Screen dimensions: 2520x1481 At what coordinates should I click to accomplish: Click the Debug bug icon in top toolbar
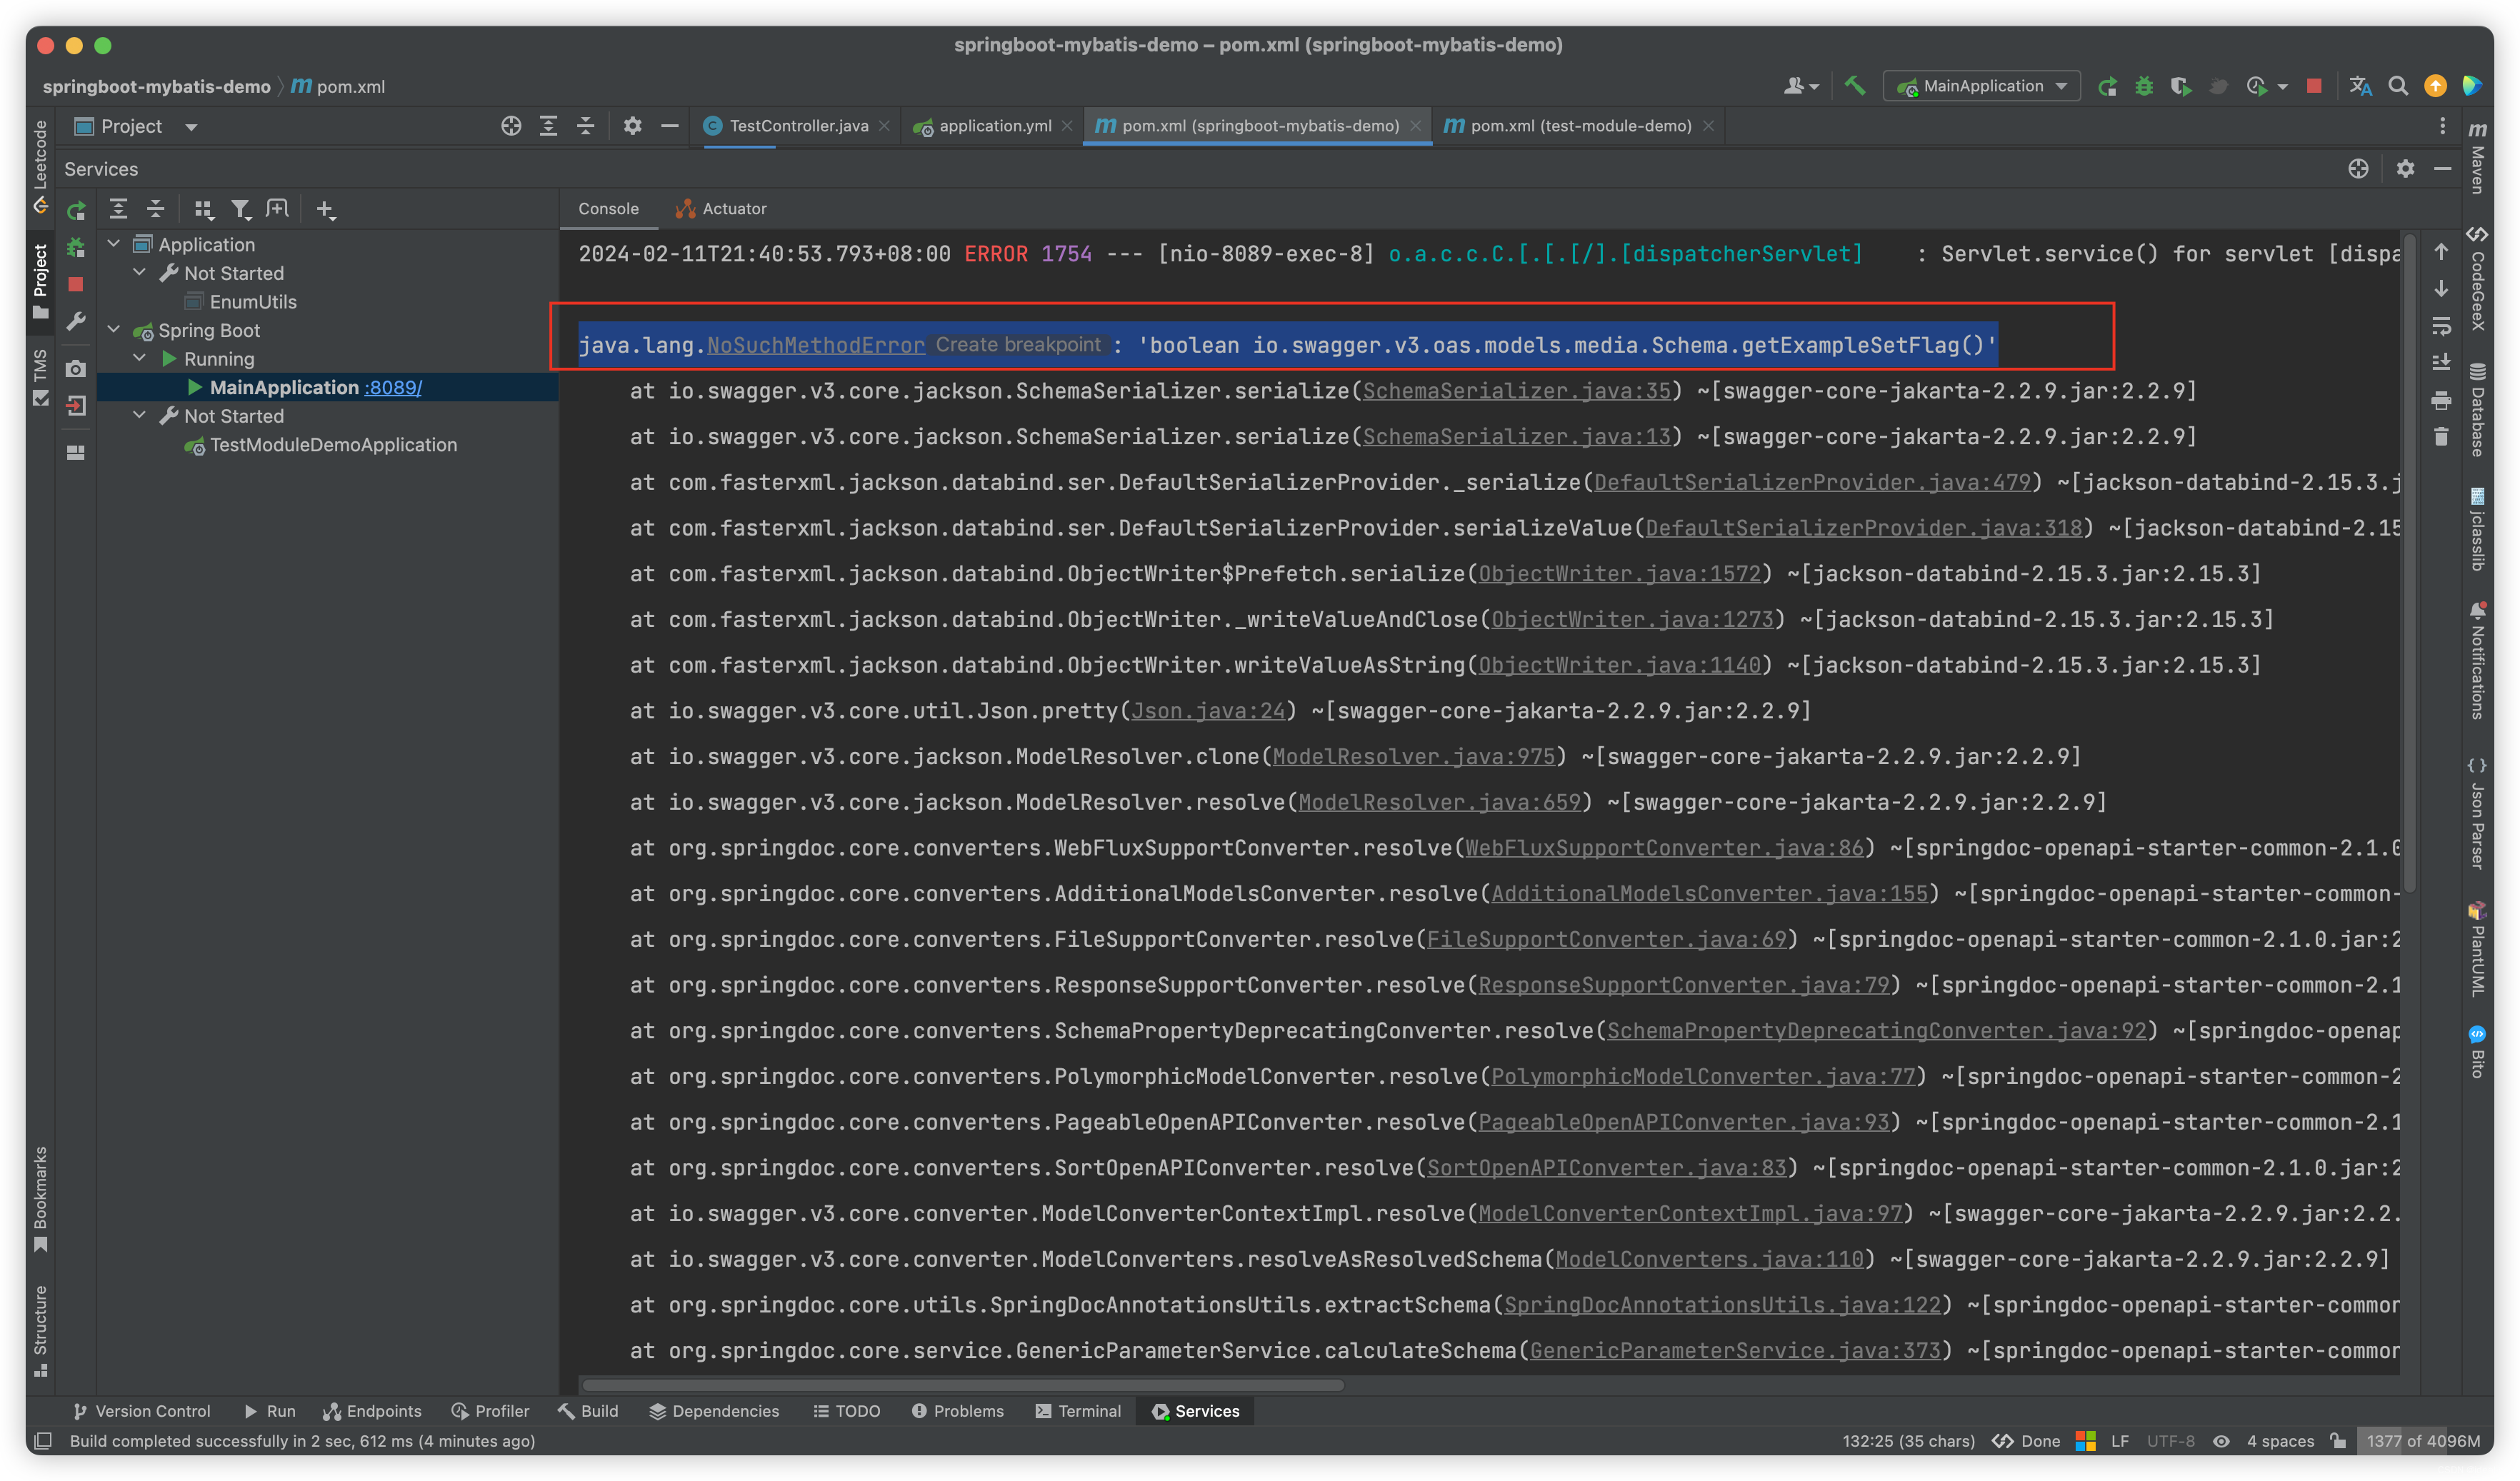2144,86
